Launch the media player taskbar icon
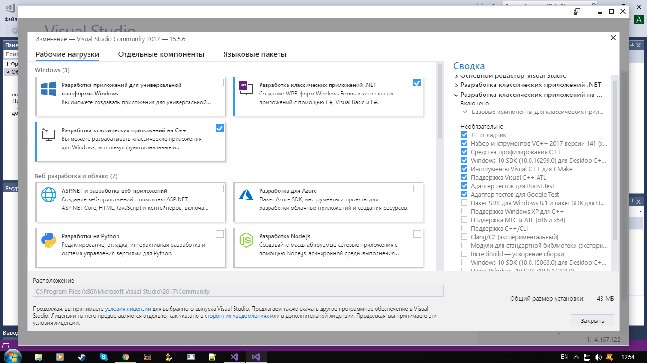 [60, 357]
